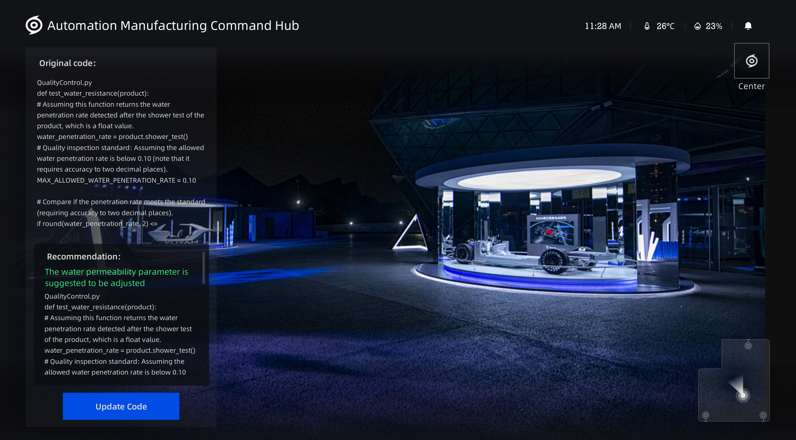The image size is (796, 440).
Task: Click the Command Hub logo icon
Action: tap(34, 25)
